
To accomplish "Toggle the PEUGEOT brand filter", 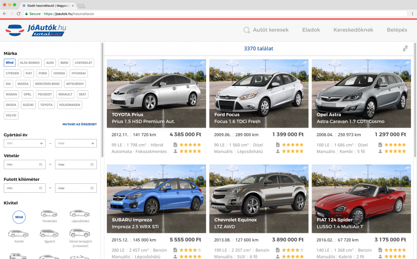I will click(44, 95).
